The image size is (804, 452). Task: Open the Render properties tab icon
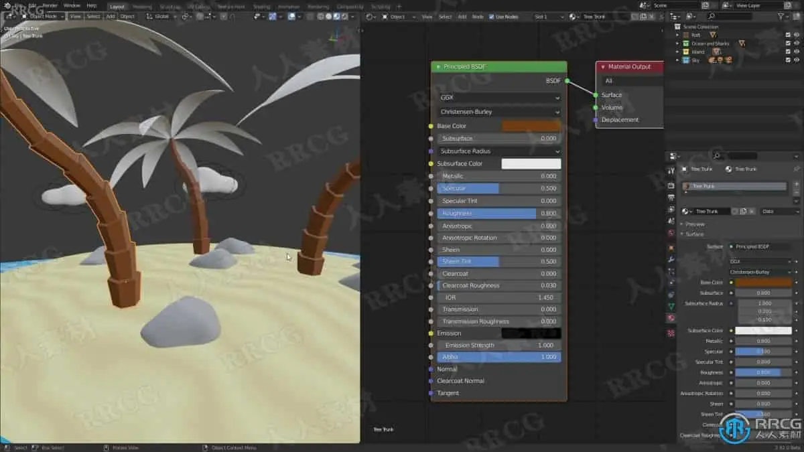click(x=671, y=185)
